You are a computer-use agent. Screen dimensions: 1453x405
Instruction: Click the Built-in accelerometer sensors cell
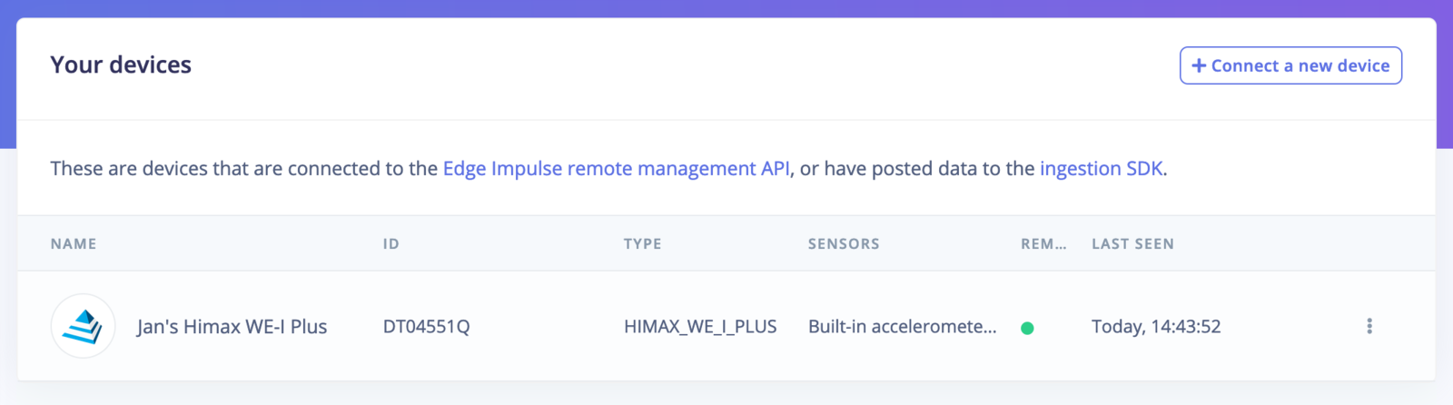pos(903,326)
